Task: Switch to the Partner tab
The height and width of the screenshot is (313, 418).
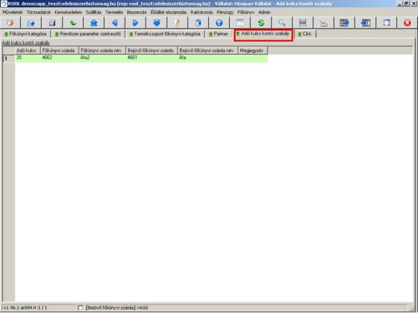Action: click(x=219, y=34)
